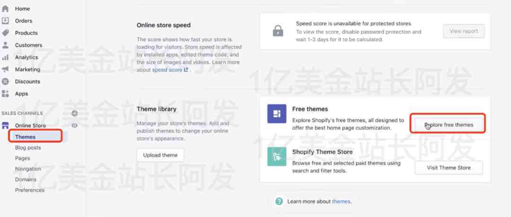Click the Online store speed heading

click(x=164, y=25)
